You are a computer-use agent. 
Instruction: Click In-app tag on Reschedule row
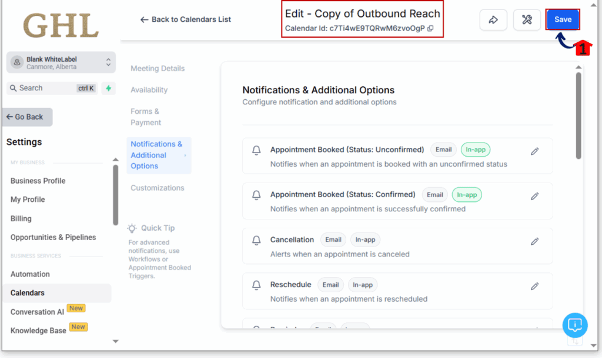coord(363,285)
